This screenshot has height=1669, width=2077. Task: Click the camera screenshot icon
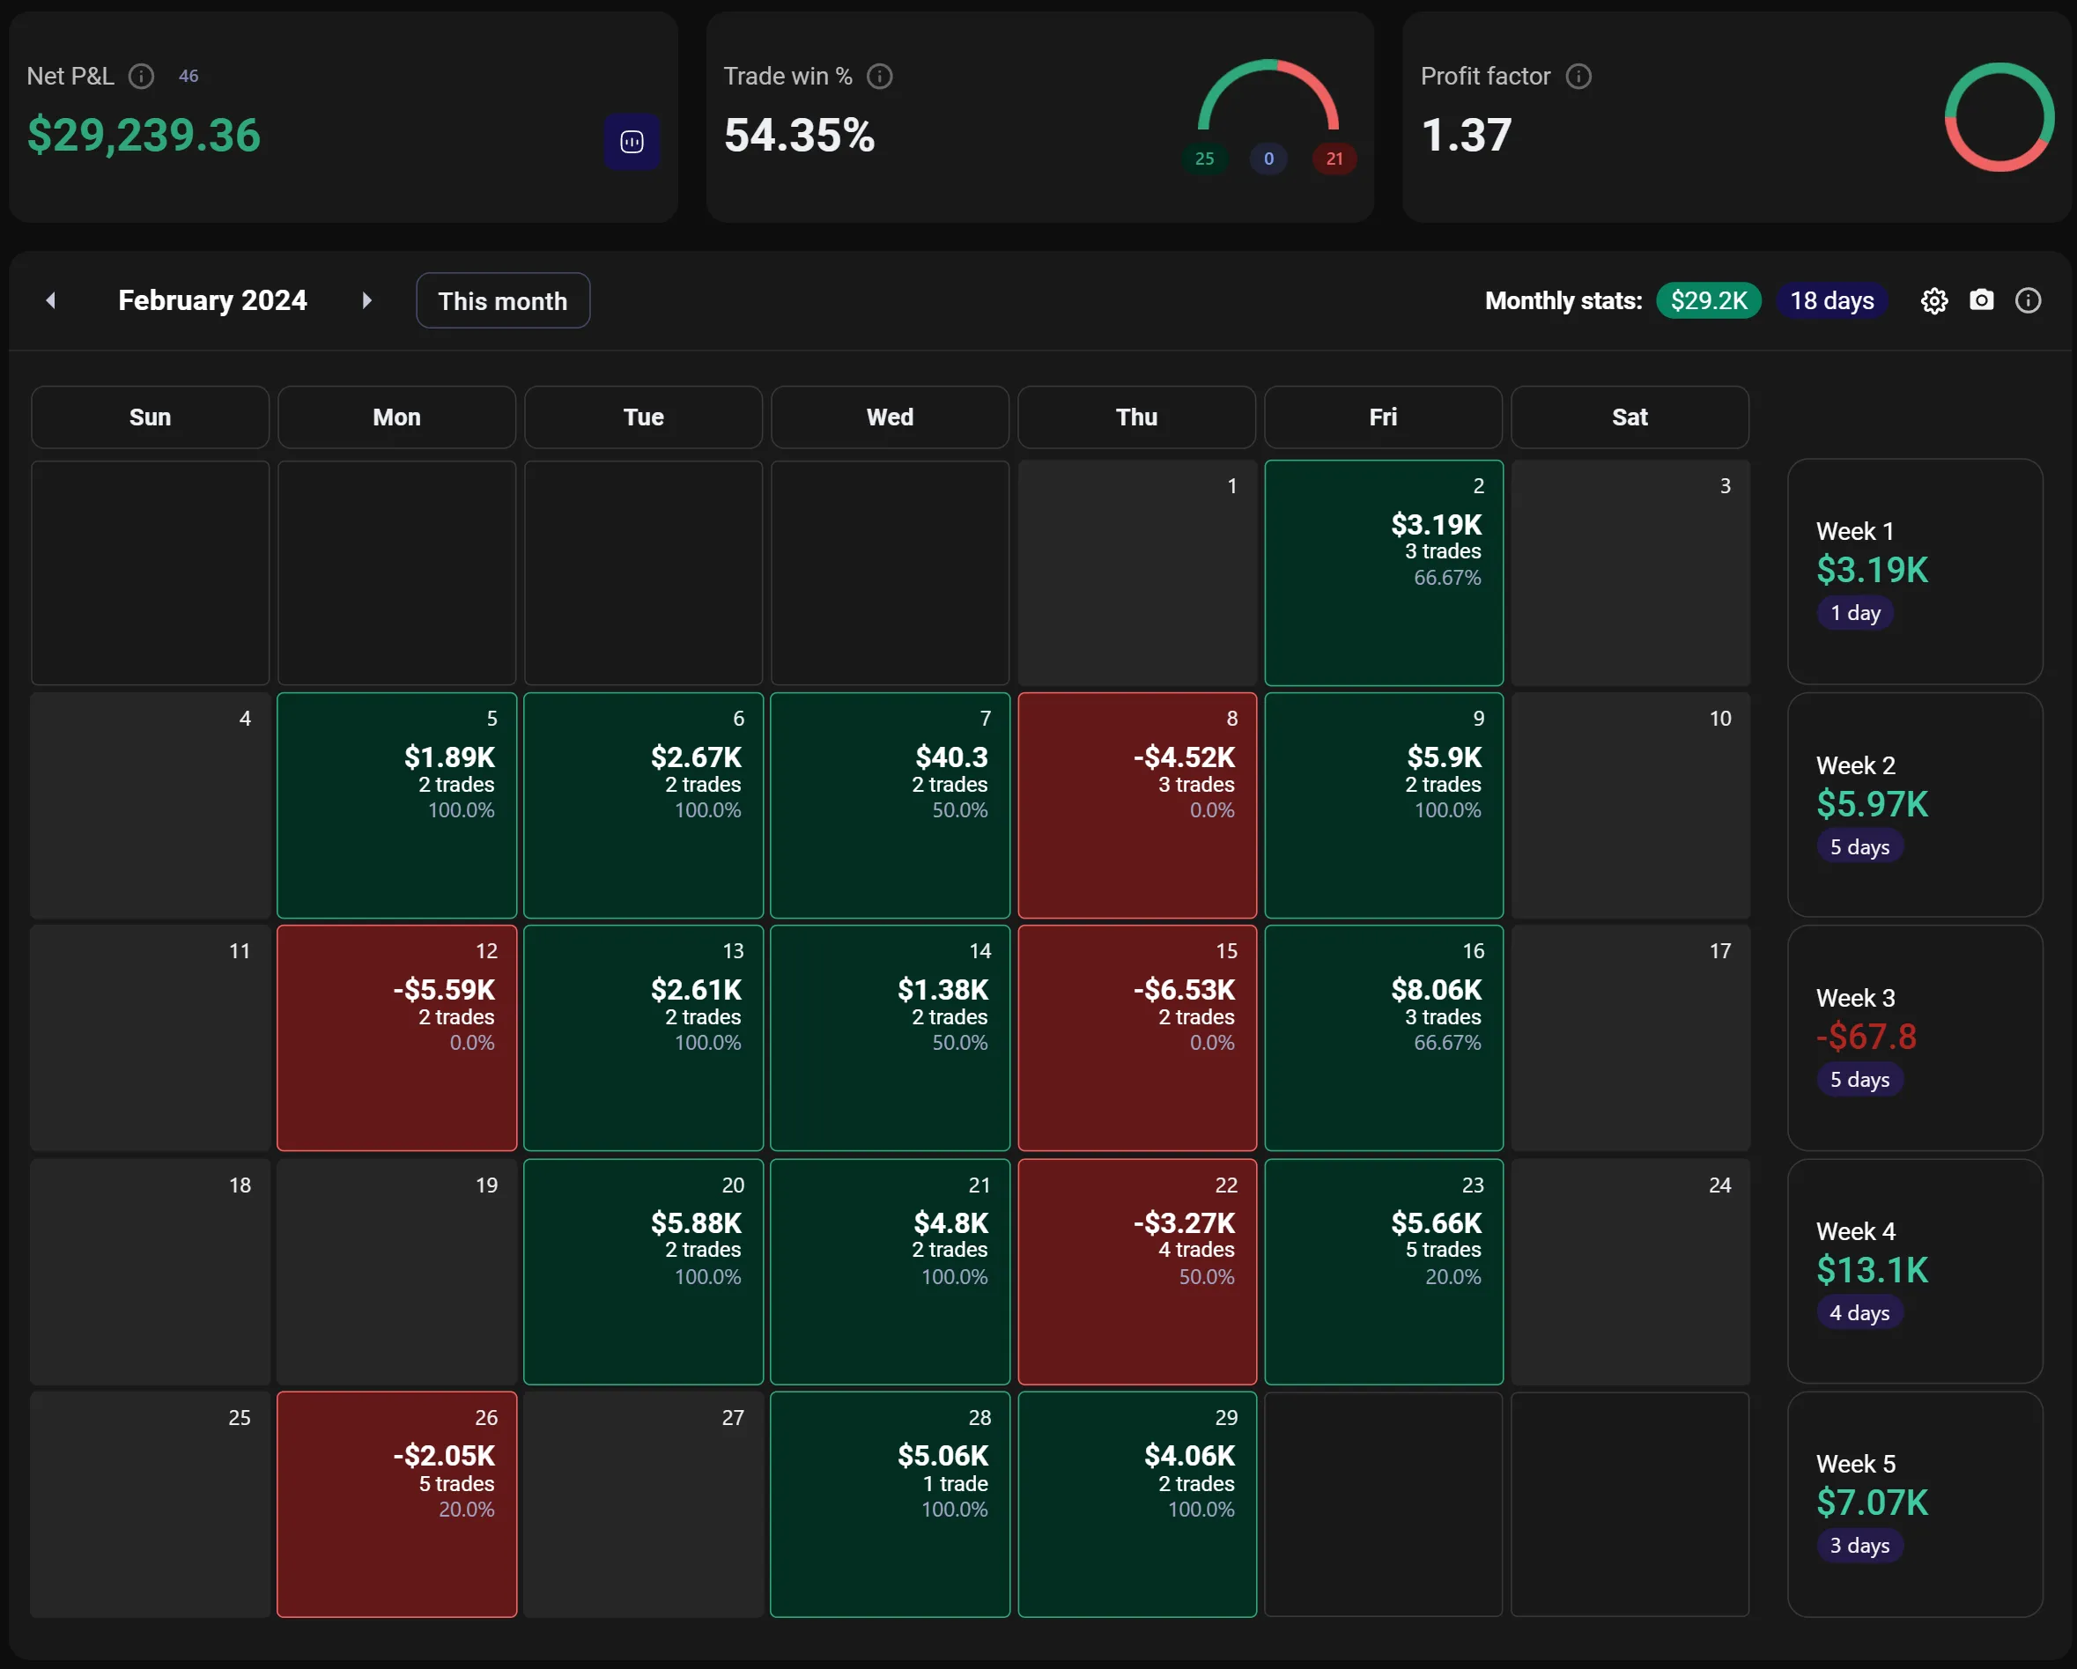pyautogui.click(x=1981, y=300)
